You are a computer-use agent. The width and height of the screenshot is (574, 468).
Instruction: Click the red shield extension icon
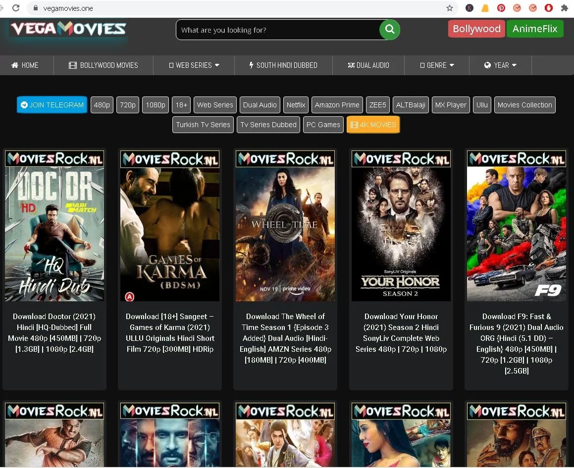548,8
